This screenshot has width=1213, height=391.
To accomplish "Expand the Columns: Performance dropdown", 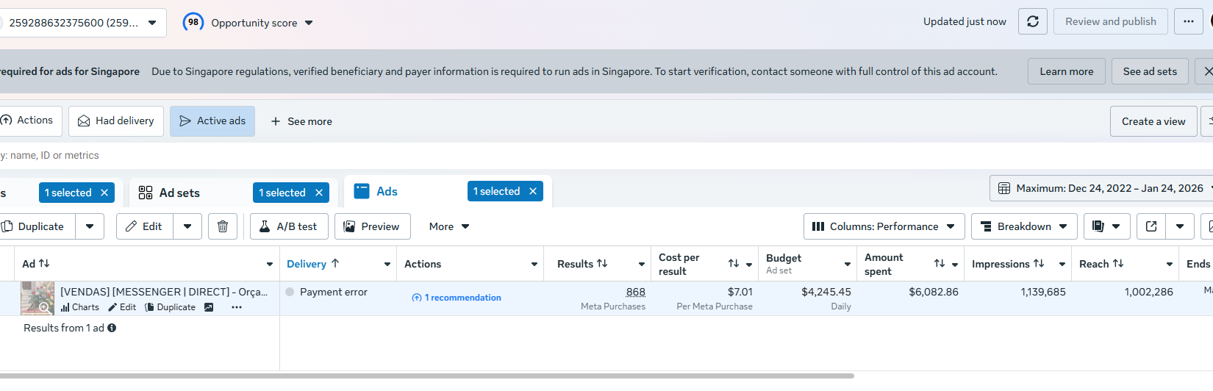I will coord(884,226).
